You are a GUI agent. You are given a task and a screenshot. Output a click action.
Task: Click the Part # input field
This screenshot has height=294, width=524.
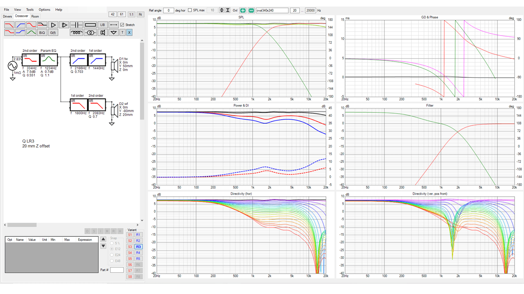click(x=117, y=270)
